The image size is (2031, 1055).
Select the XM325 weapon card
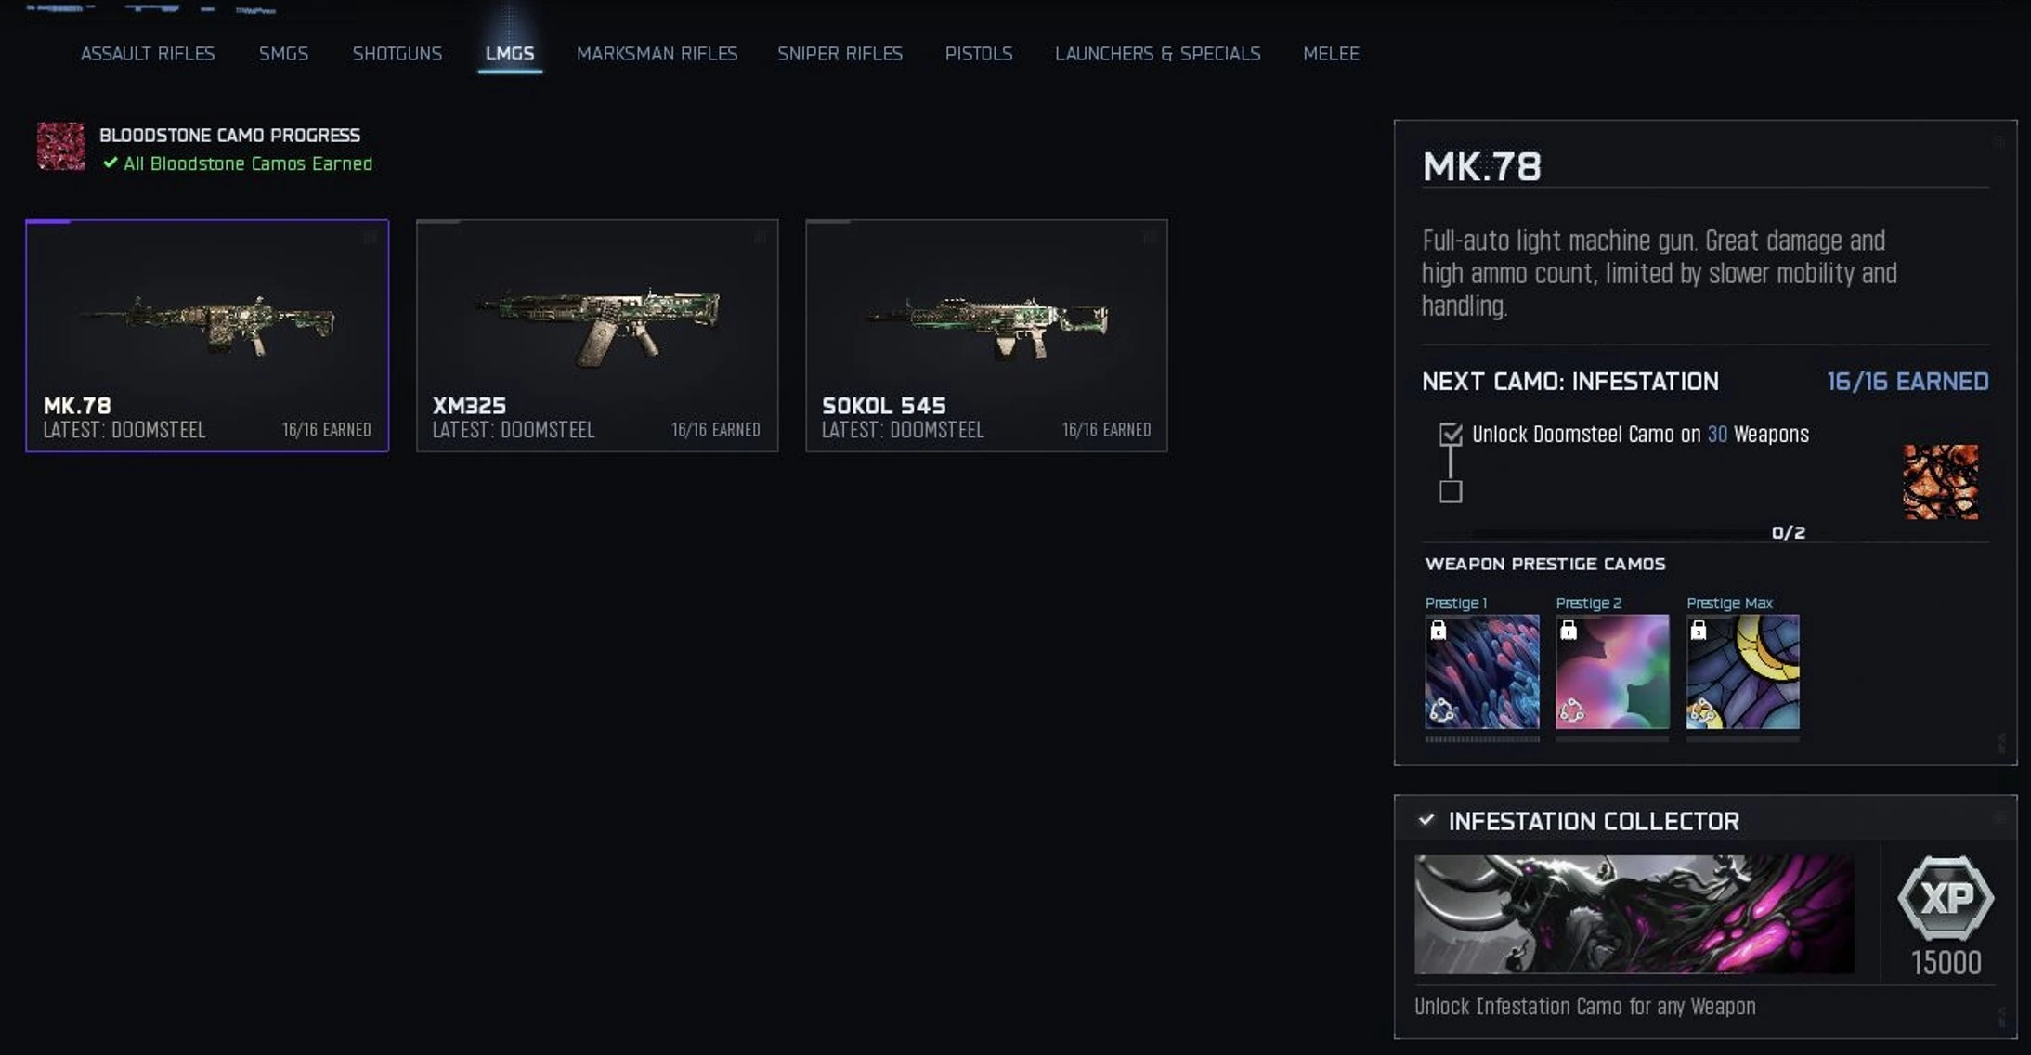pos(597,336)
